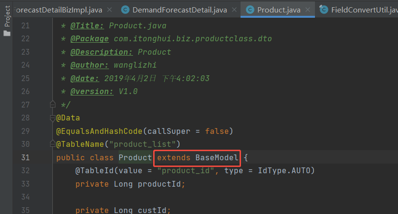This screenshot has height=214, width=398.
Task: Switch to the FieldConvertUtil.java tab
Action: [x=364, y=10]
